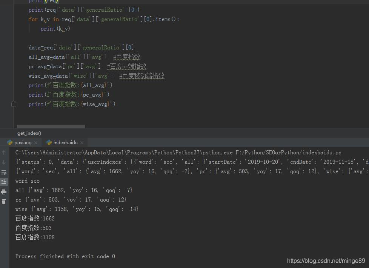Click the 'for k,v in req' loop line
Image resolution: width=369 pixels, height=268 pixels.
coord(104,19)
